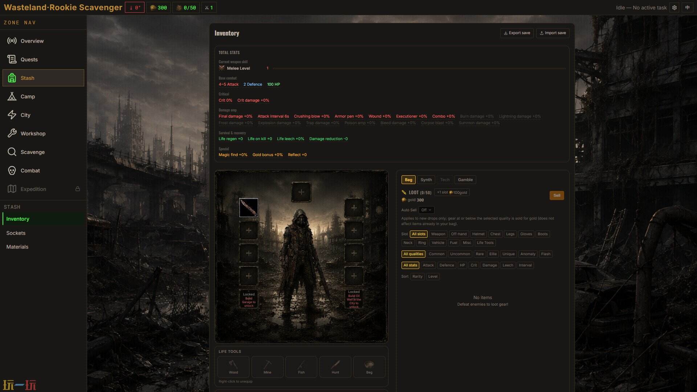This screenshot has width=697, height=392.
Task: Click the Sell button
Action: coord(557,196)
